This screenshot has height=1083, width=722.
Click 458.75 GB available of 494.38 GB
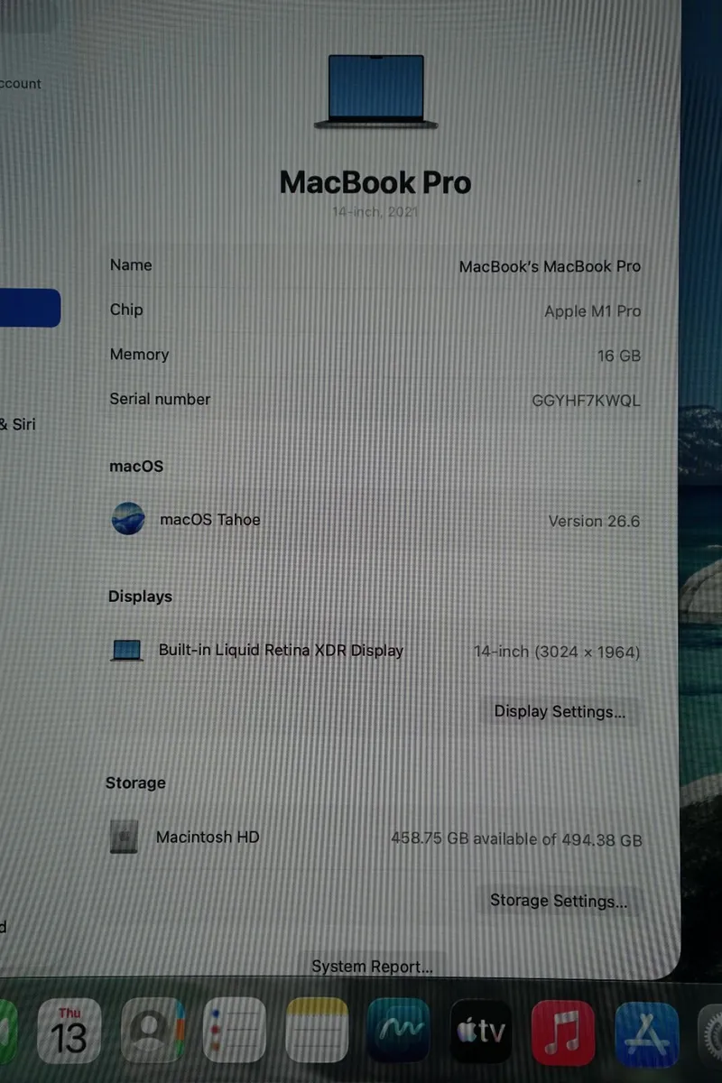click(x=516, y=840)
